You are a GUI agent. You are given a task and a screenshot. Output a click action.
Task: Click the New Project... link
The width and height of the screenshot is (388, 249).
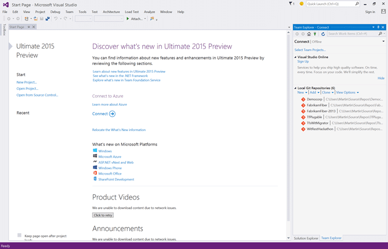26,82
